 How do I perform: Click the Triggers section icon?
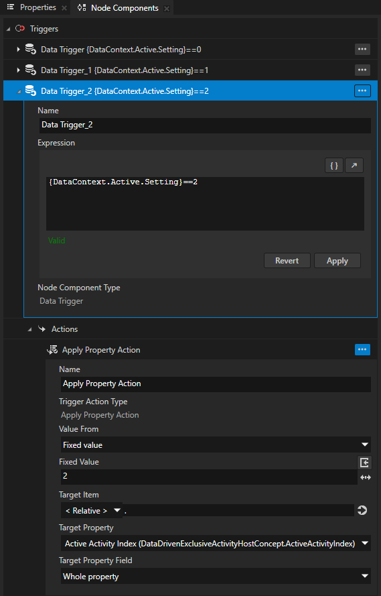[19, 29]
